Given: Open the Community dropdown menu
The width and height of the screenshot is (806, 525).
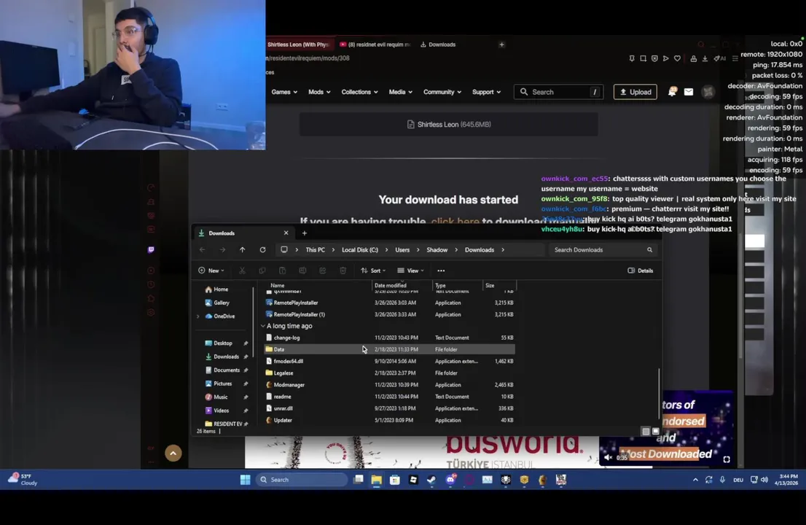Looking at the screenshot, I should pyautogui.click(x=442, y=92).
